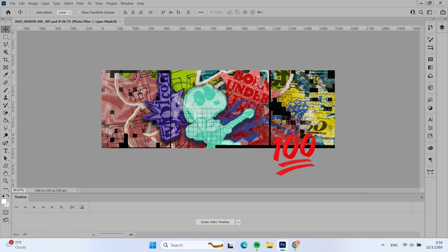The width and height of the screenshot is (448, 252).
Task: Select the Custom Shape tool
Action: (6, 166)
